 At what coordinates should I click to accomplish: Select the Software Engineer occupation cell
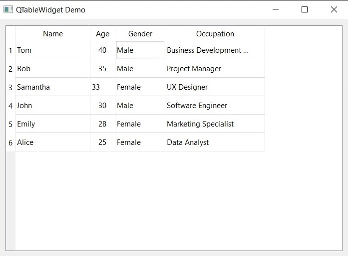tap(215, 105)
